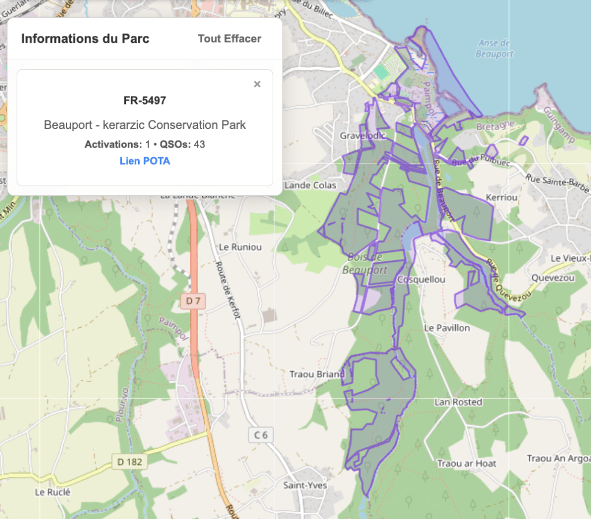Close the FR-5497 park info card

tap(257, 84)
